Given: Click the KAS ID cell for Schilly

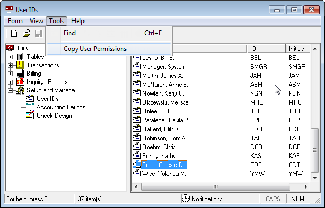Looking at the screenshot, I should 256,156.
